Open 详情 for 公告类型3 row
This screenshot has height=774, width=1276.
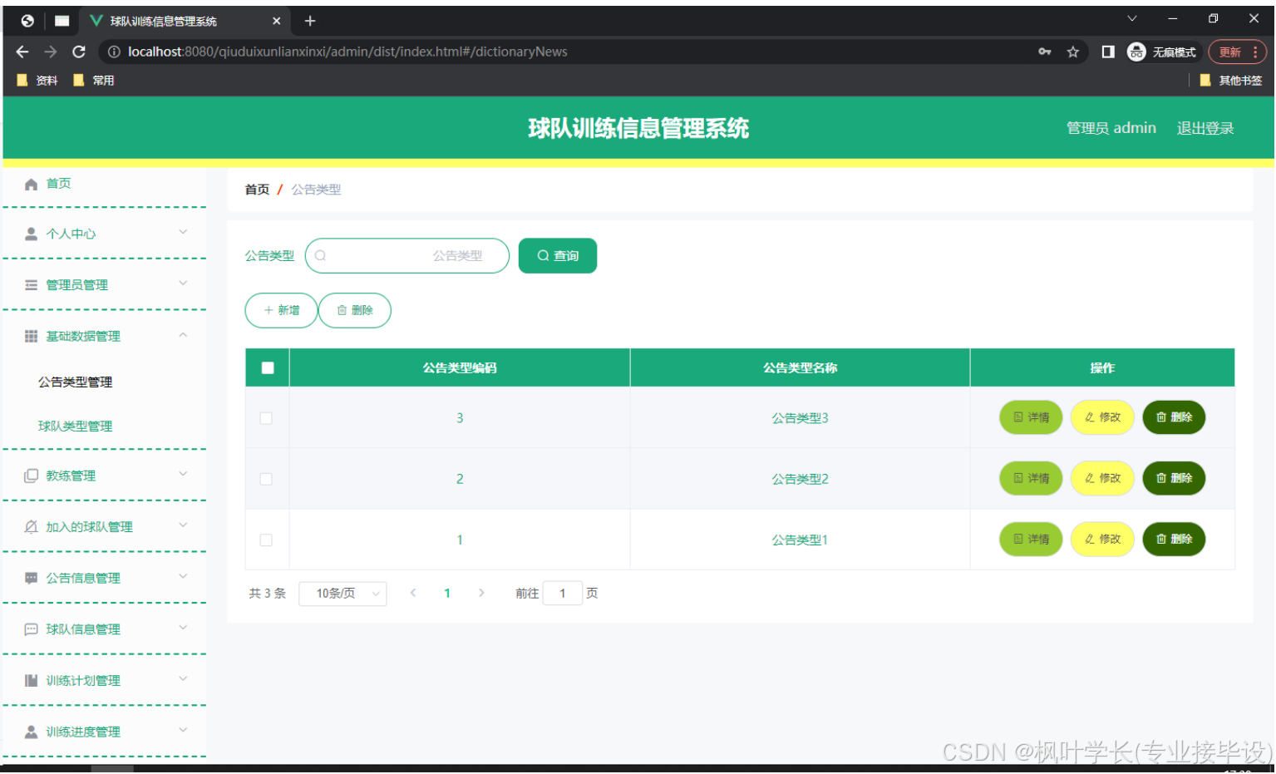(1031, 417)
